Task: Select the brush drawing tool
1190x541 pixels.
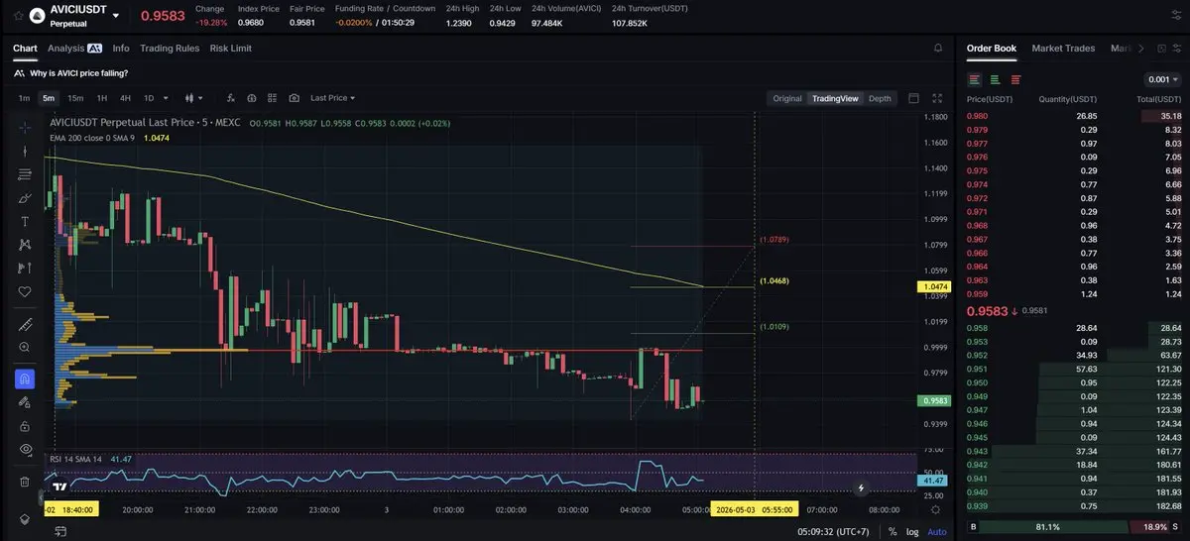Action: pyautogui.click(x=25, y=198)
